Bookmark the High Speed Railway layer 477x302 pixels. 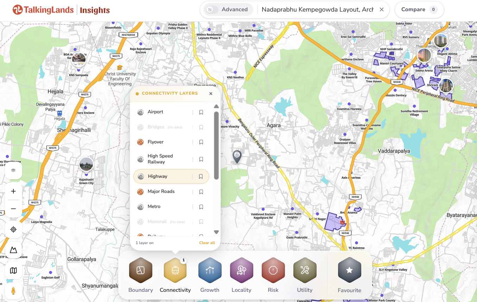[201, 159]
